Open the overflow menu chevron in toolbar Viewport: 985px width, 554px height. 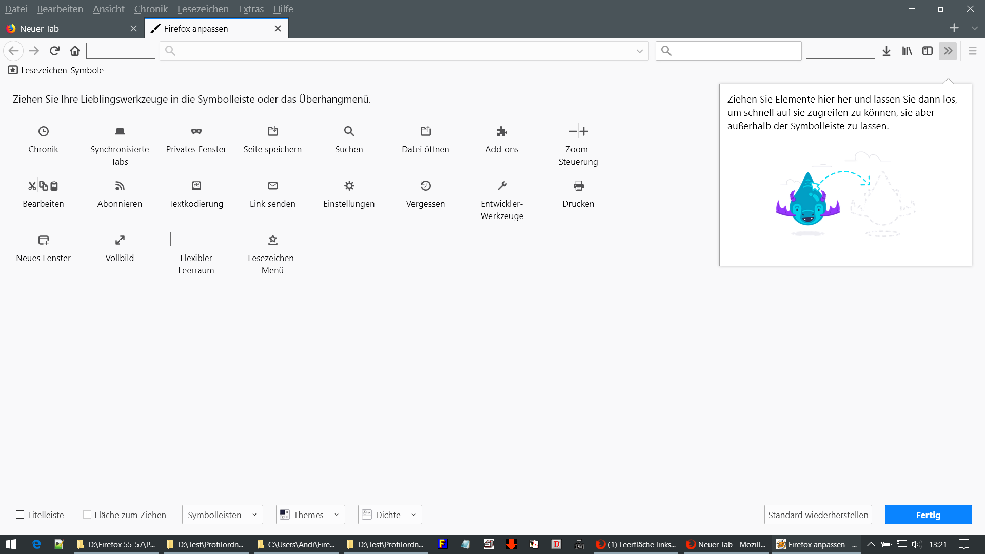[948, 51]
